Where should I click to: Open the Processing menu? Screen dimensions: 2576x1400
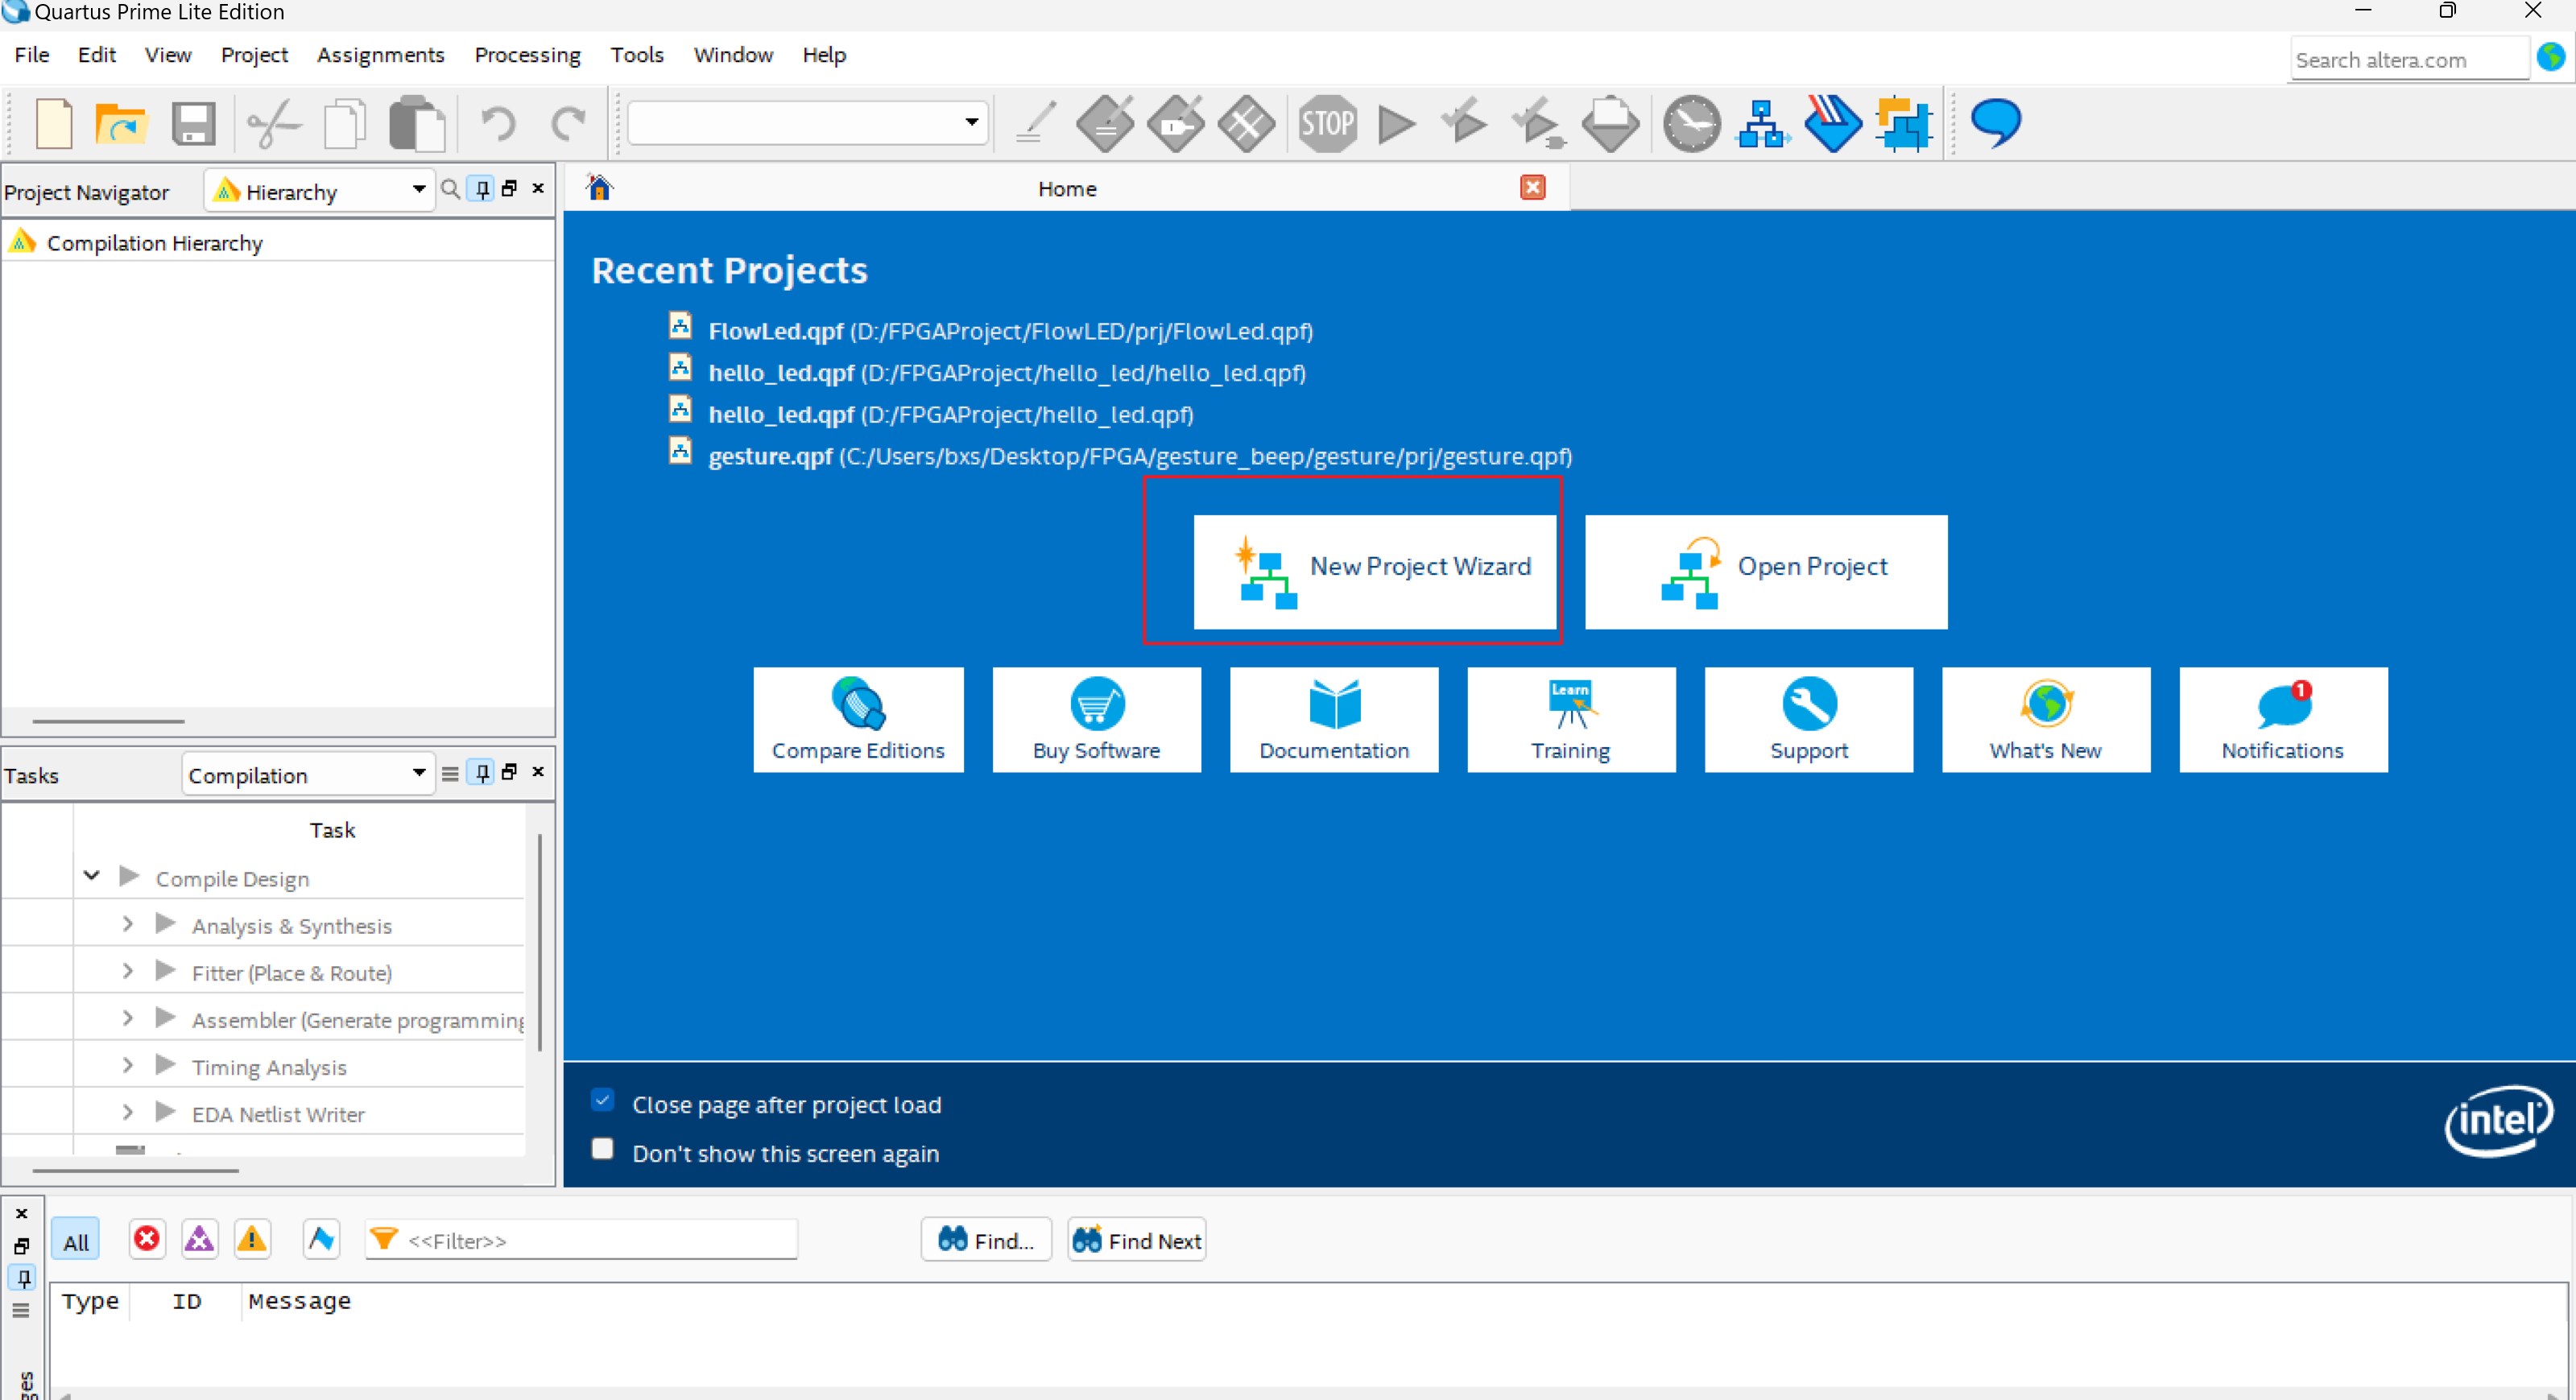click(x=528, y=55)
